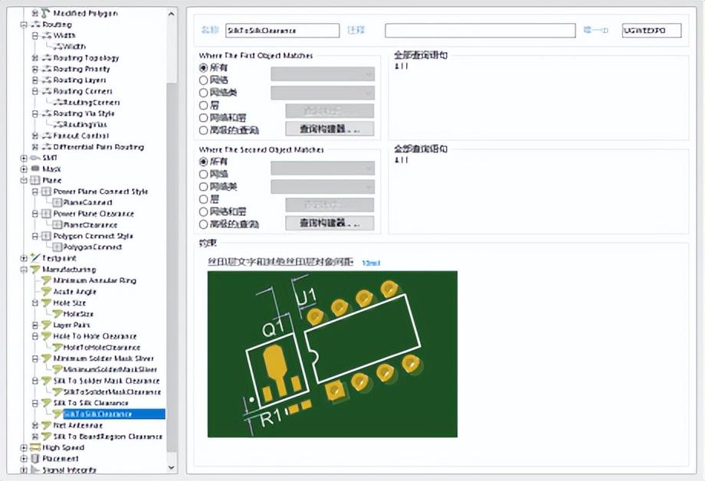Click the High Speed category icon
705x481 pixels.
pyautogui.click(x=34, y=447)
